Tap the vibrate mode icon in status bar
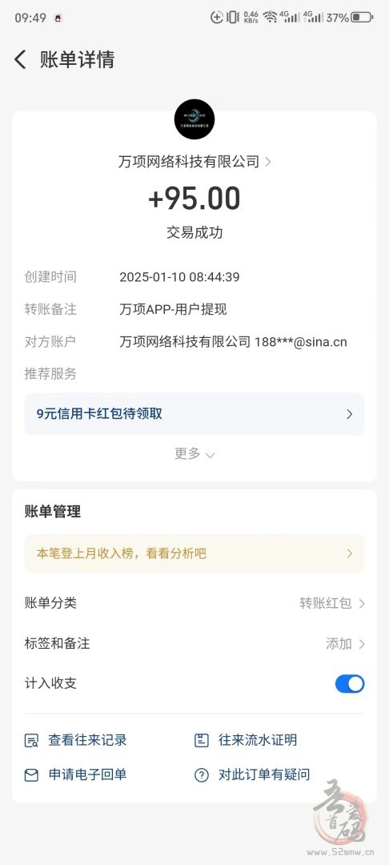The width and height of the screenshot is (389, 865). (232, 17)
